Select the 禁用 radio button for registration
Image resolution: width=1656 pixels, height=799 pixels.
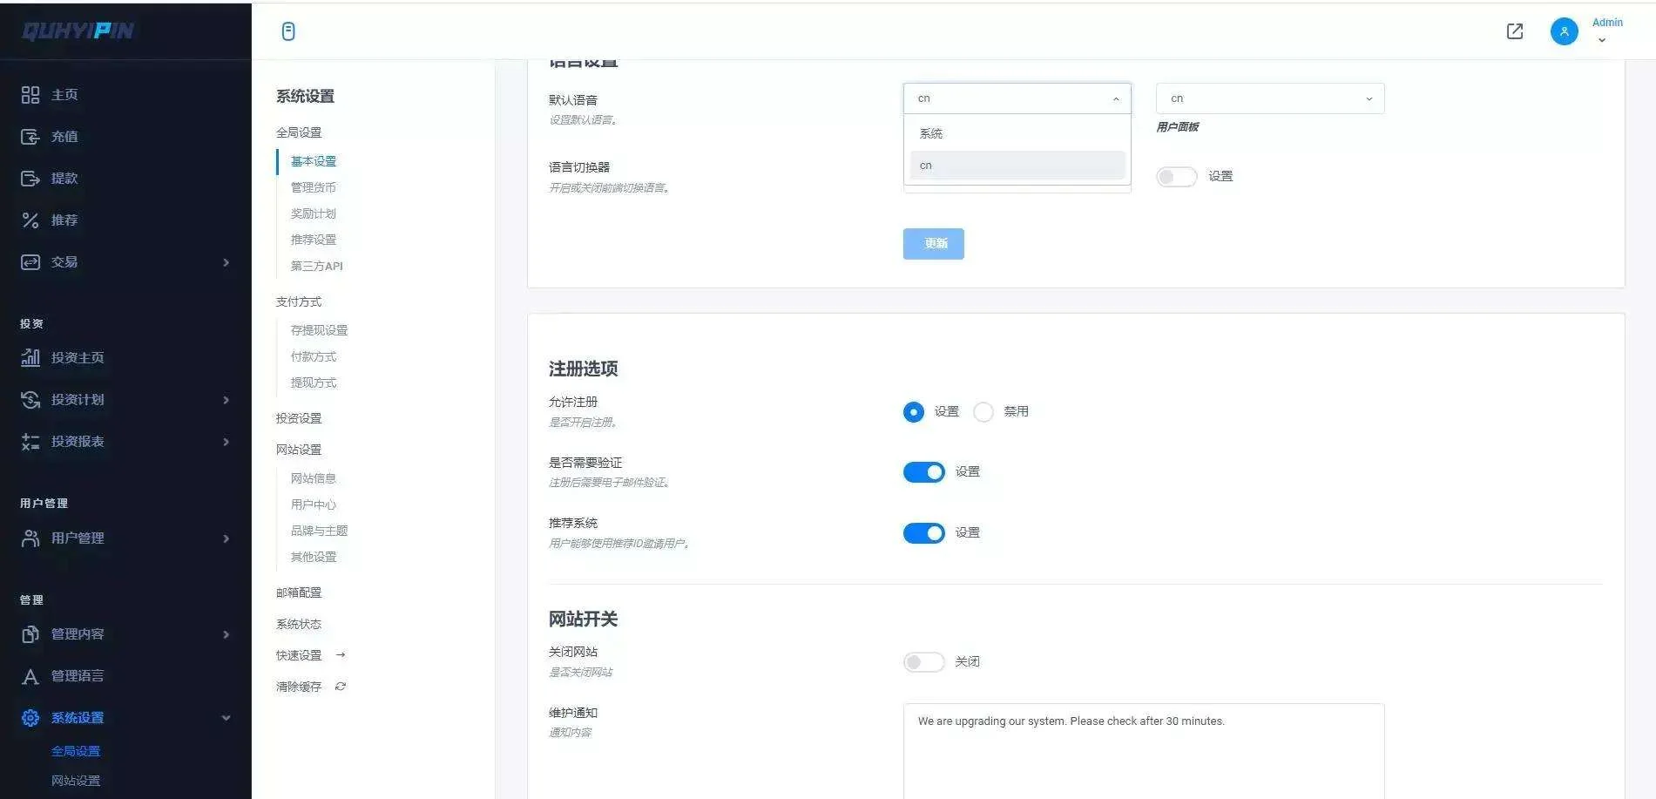(983, 412)
